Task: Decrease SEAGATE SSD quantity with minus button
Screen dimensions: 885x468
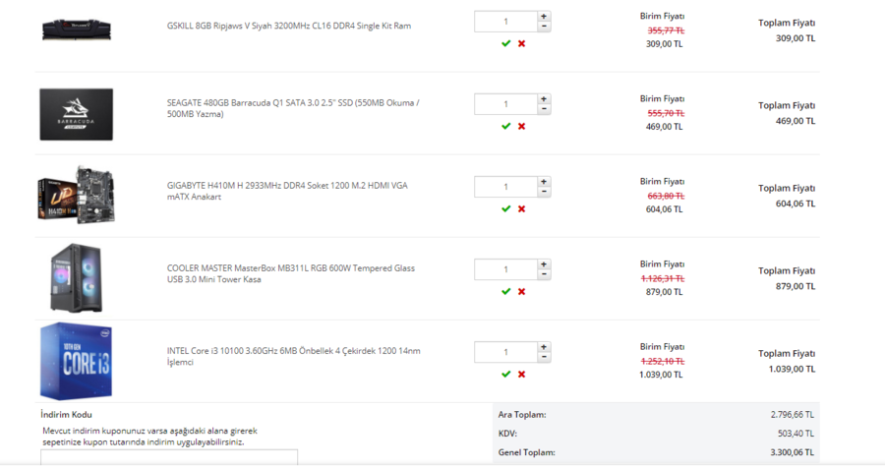Action: [544, 109]
